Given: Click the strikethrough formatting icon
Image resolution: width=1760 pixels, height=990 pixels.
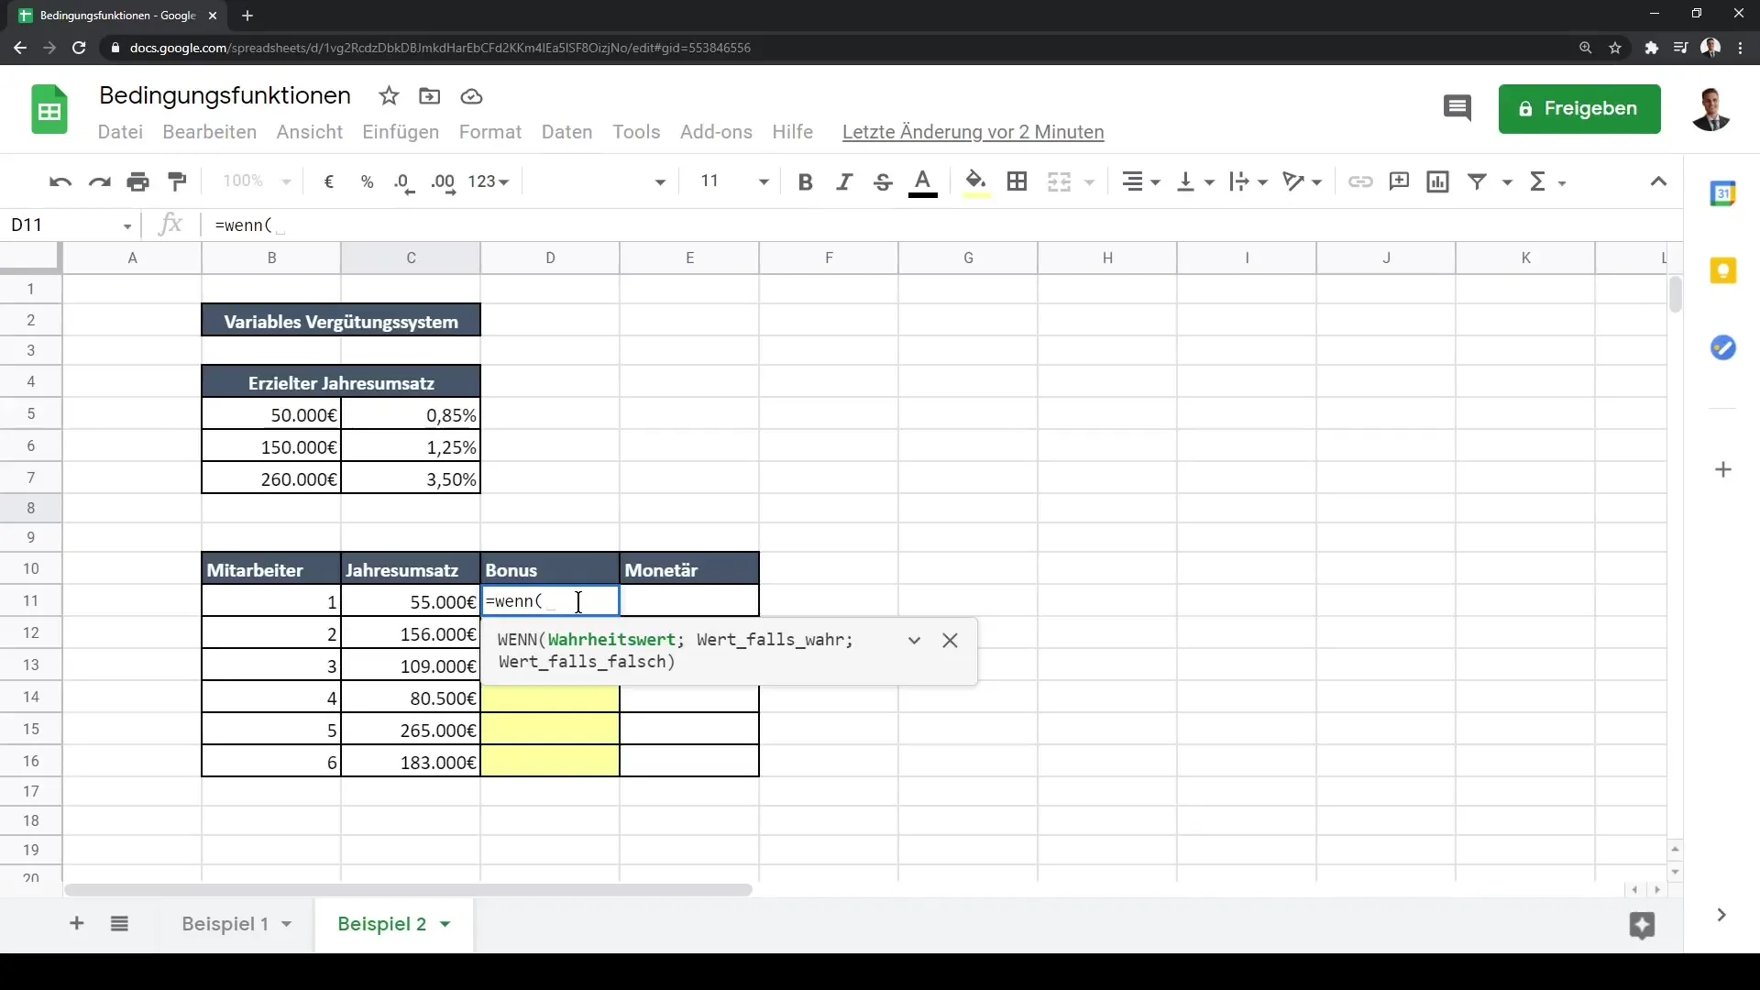Looking at the screenshot, I should pos(884,181).
